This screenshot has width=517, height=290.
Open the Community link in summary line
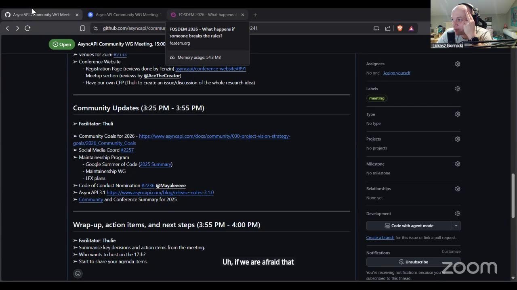pyautogui.click(x=91, y=199)
